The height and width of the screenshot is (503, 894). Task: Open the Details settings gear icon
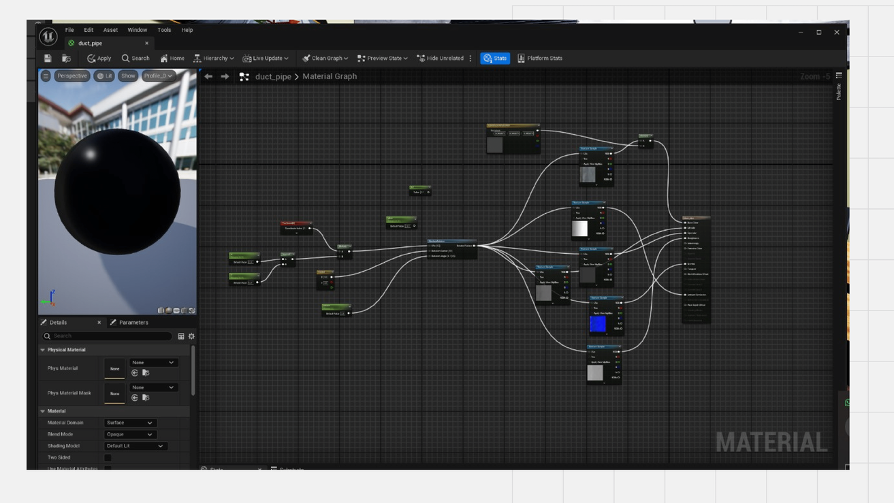[x=191, y=336]
